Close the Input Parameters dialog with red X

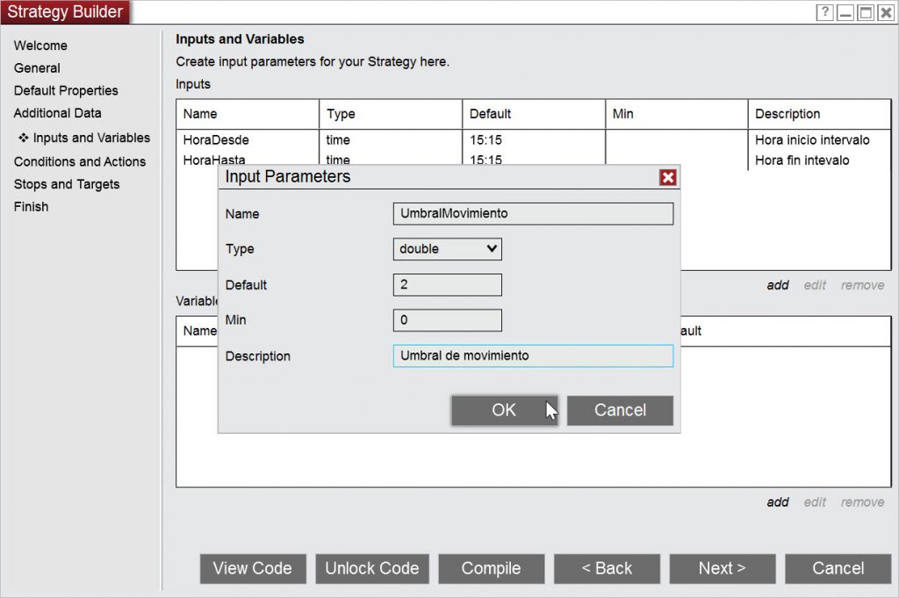[x=667, y=178]
